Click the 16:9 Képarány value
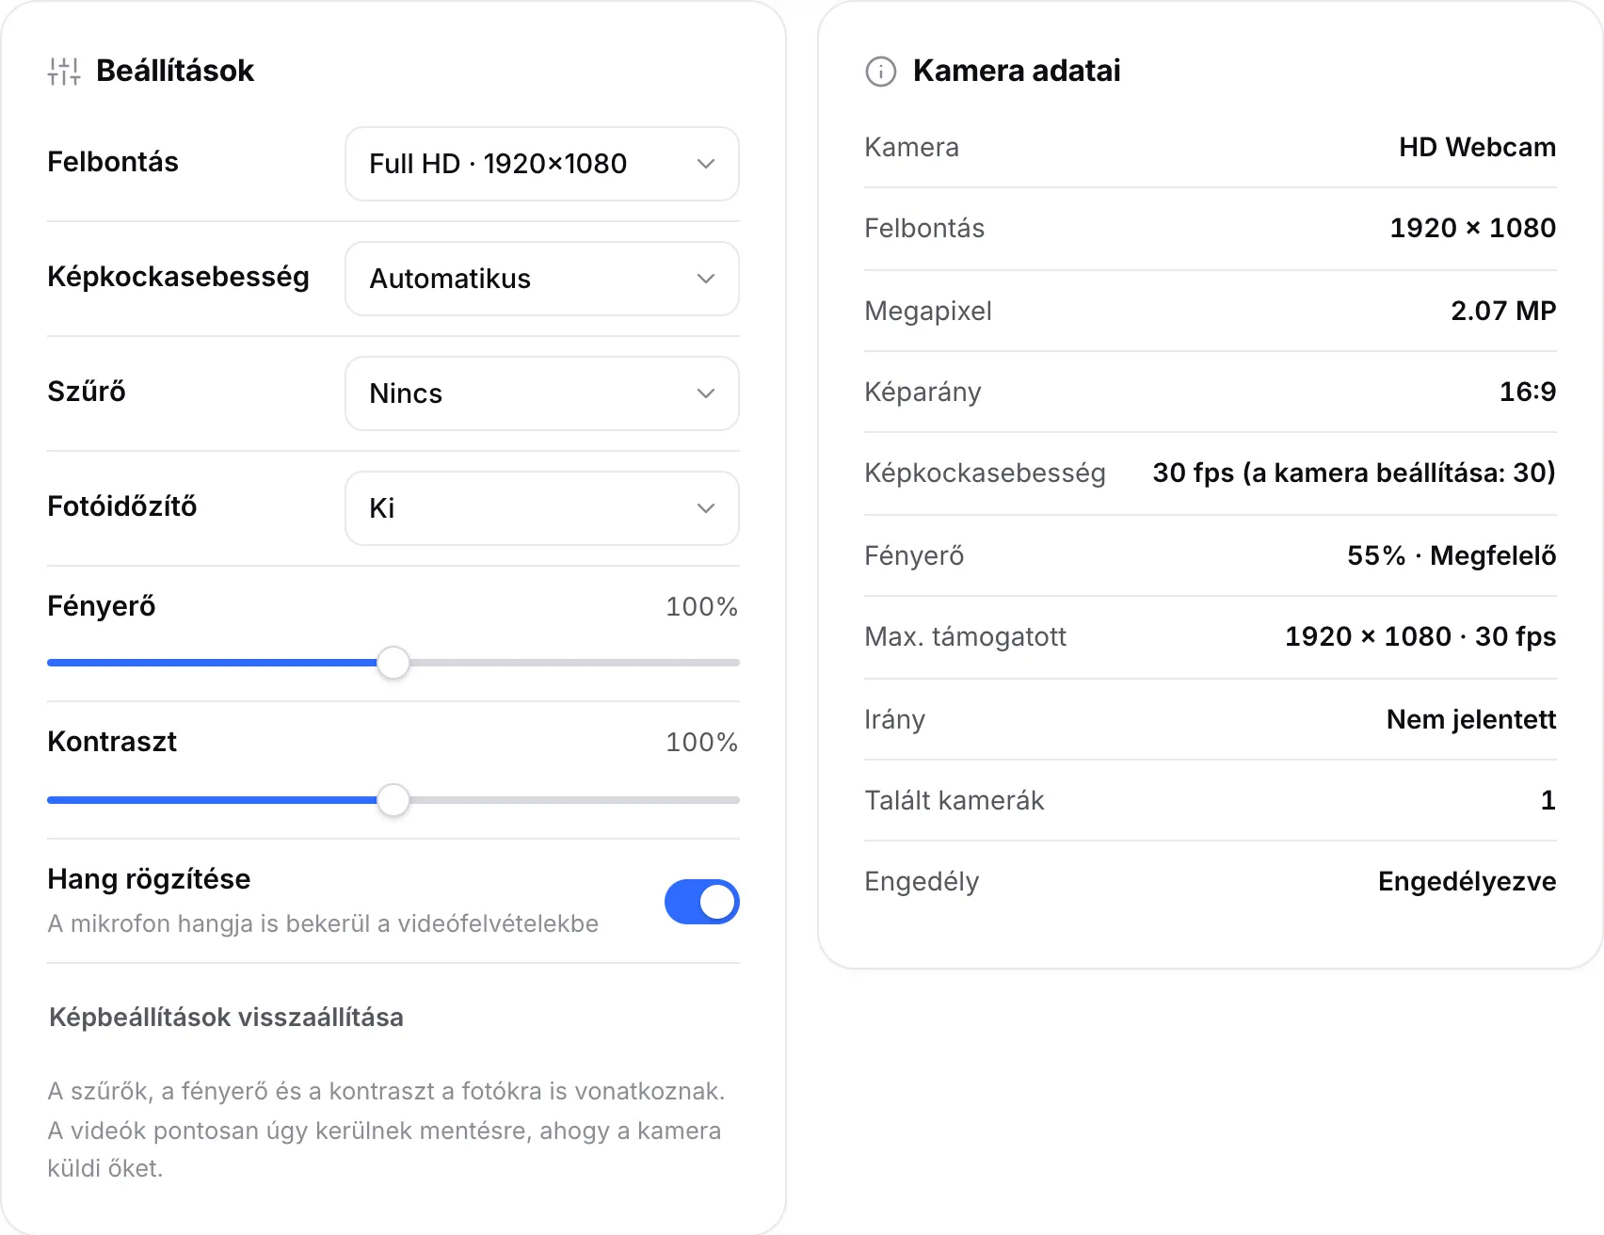This screenshot has height=1235, width=1604. [1528, 392]
